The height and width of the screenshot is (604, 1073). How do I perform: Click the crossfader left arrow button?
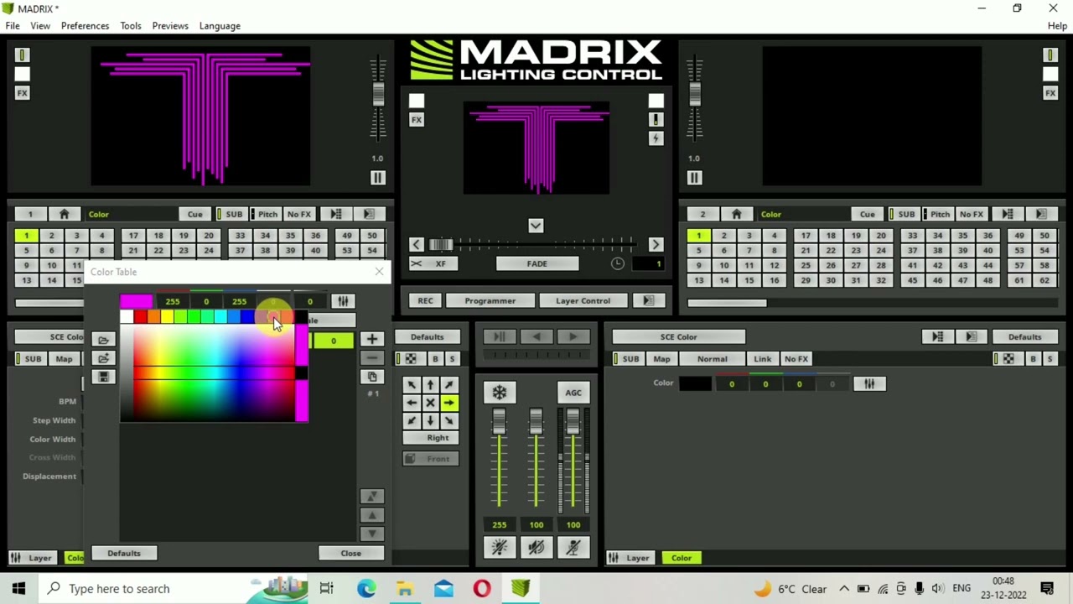click(417, 244)
